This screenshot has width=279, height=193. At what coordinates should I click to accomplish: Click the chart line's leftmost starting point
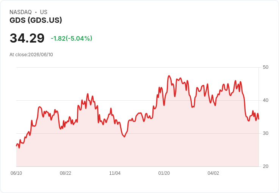(17, 146)
